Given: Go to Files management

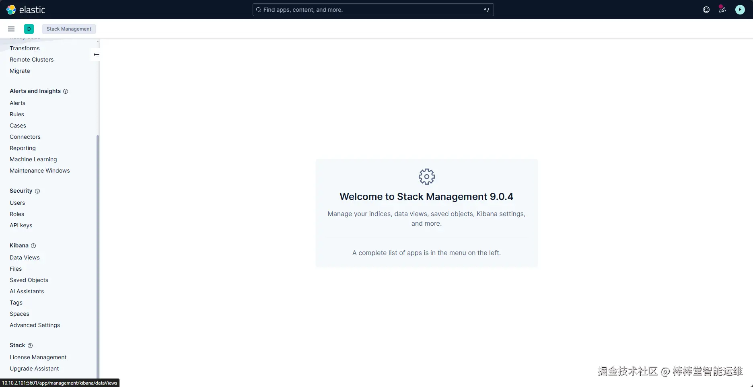Looking at the screenshot, I should (x=16, y=269).
